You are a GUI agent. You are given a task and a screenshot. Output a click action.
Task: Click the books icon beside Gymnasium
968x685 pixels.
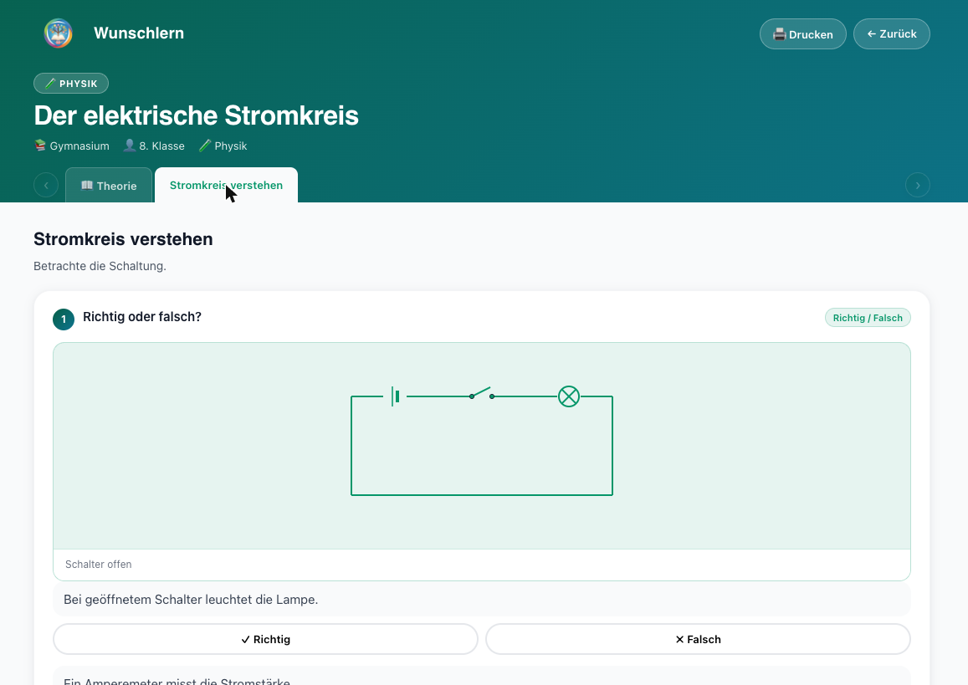[40, 146]
